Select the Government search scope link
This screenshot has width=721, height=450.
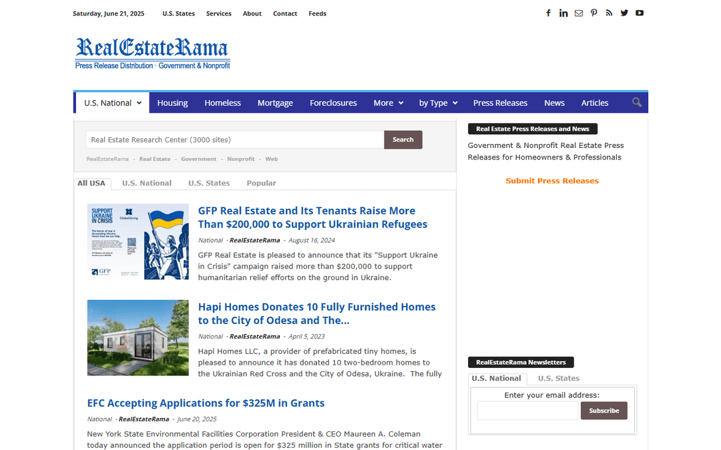tap(199, 159)
